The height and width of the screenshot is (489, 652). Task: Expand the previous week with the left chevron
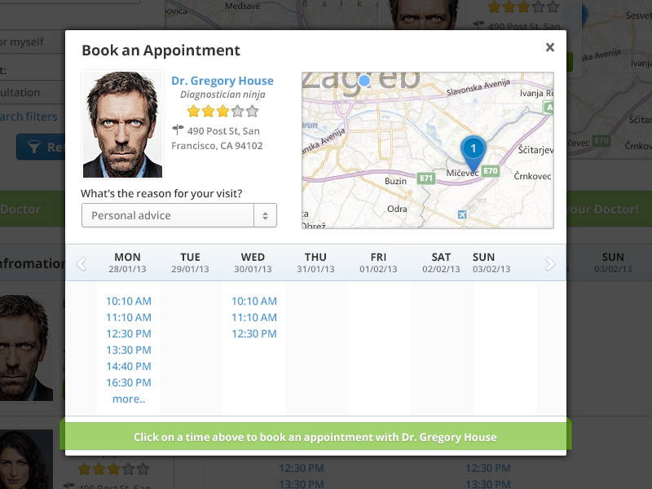click(x=81, y=262)
